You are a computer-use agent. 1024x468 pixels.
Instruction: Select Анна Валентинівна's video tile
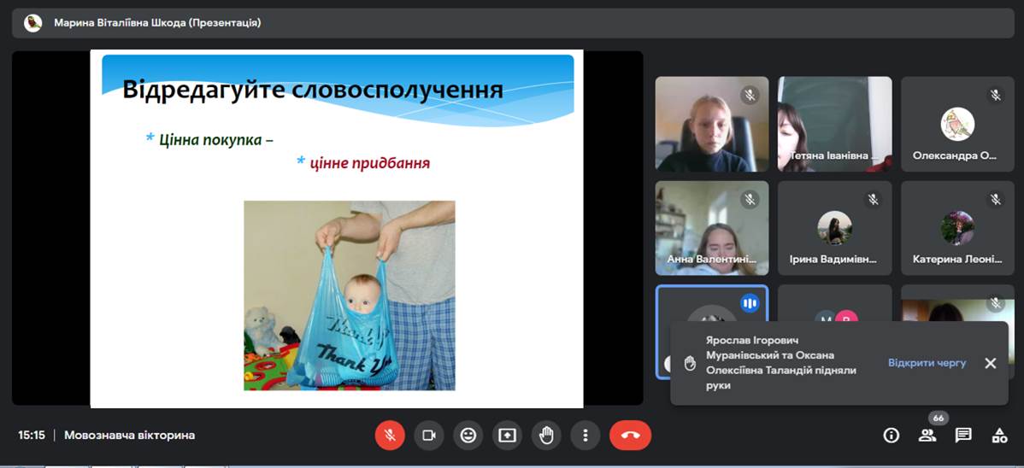click(711, 227)
